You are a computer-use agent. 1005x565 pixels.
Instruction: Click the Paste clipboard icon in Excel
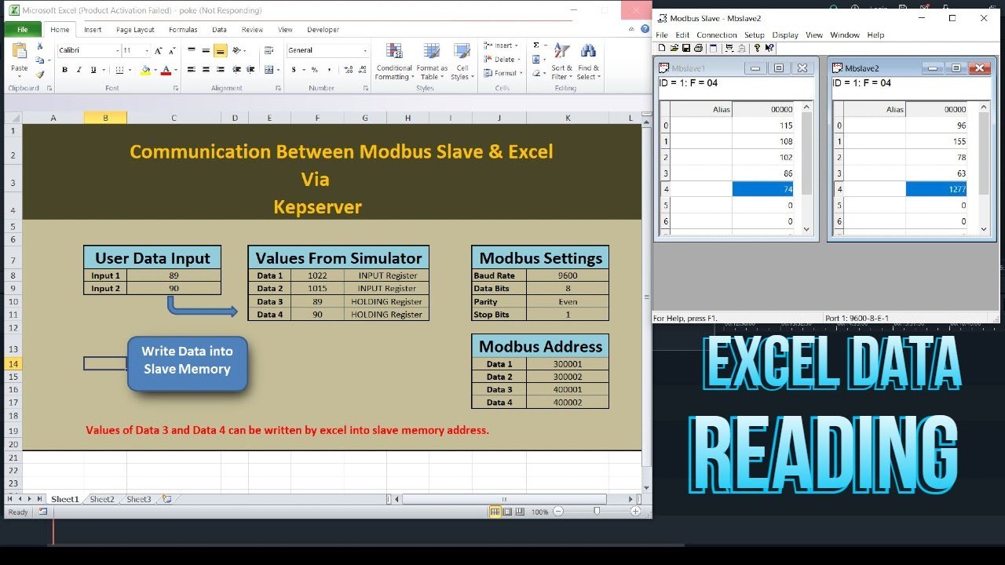click(x=20, y=49)
